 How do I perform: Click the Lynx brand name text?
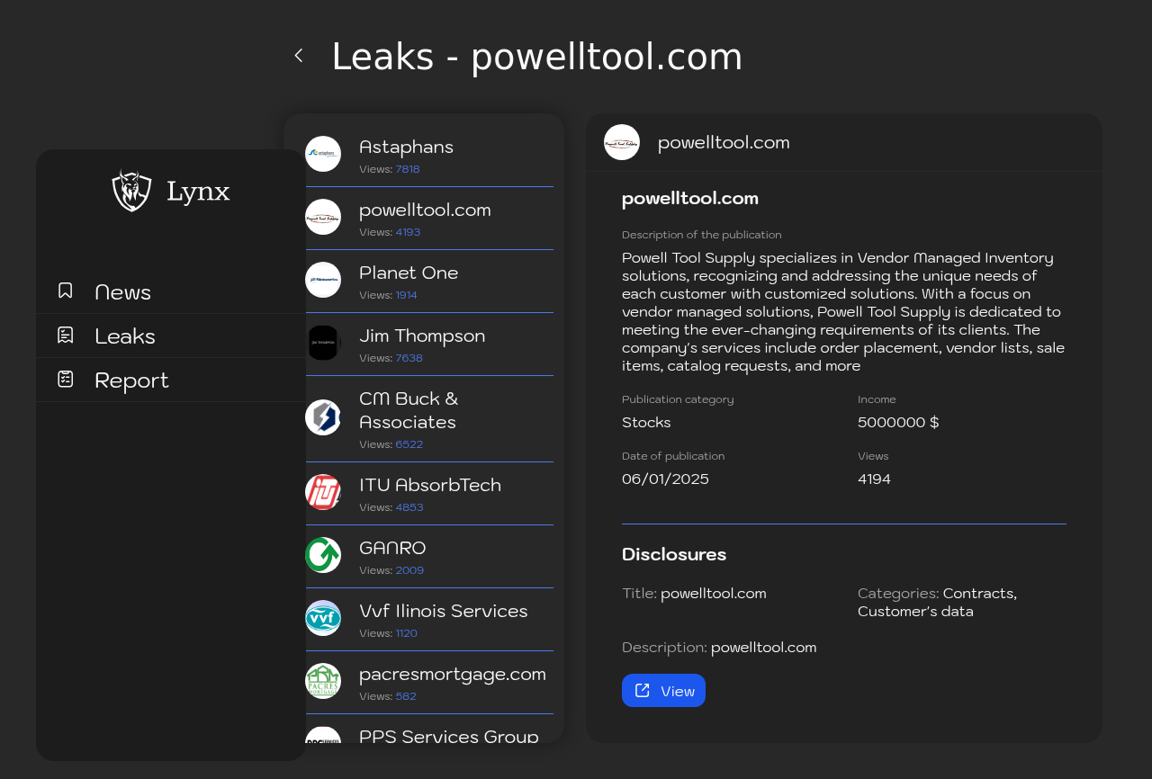tap(198, 192)
